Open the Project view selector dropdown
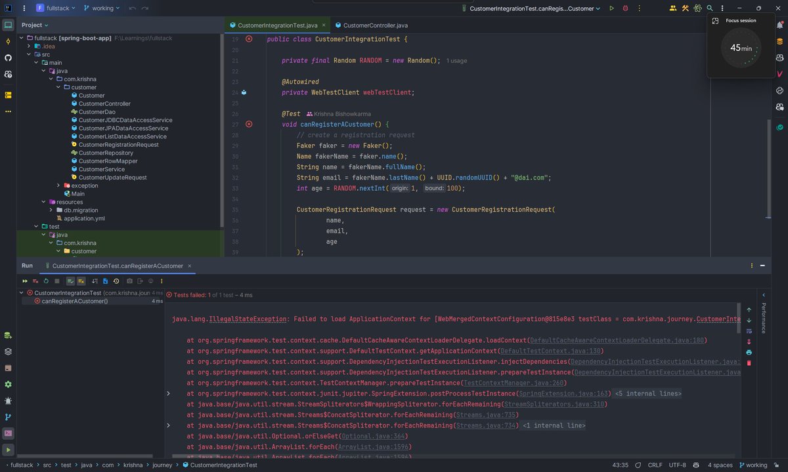This screenshot has height=472, width=788. tap(35, 25)
